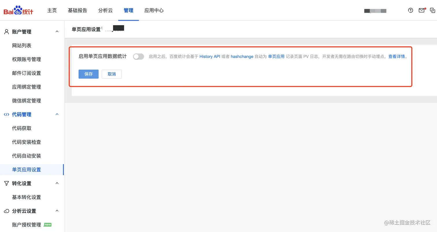Viewport: 437px width, 232px height.
Task: Click the blurred account name in header
Action: tap(375, 11)
